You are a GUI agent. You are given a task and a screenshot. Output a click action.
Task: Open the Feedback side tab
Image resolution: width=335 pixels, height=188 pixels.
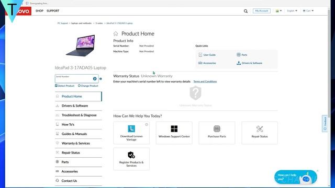pyautogui.click(x=325, y=123)
